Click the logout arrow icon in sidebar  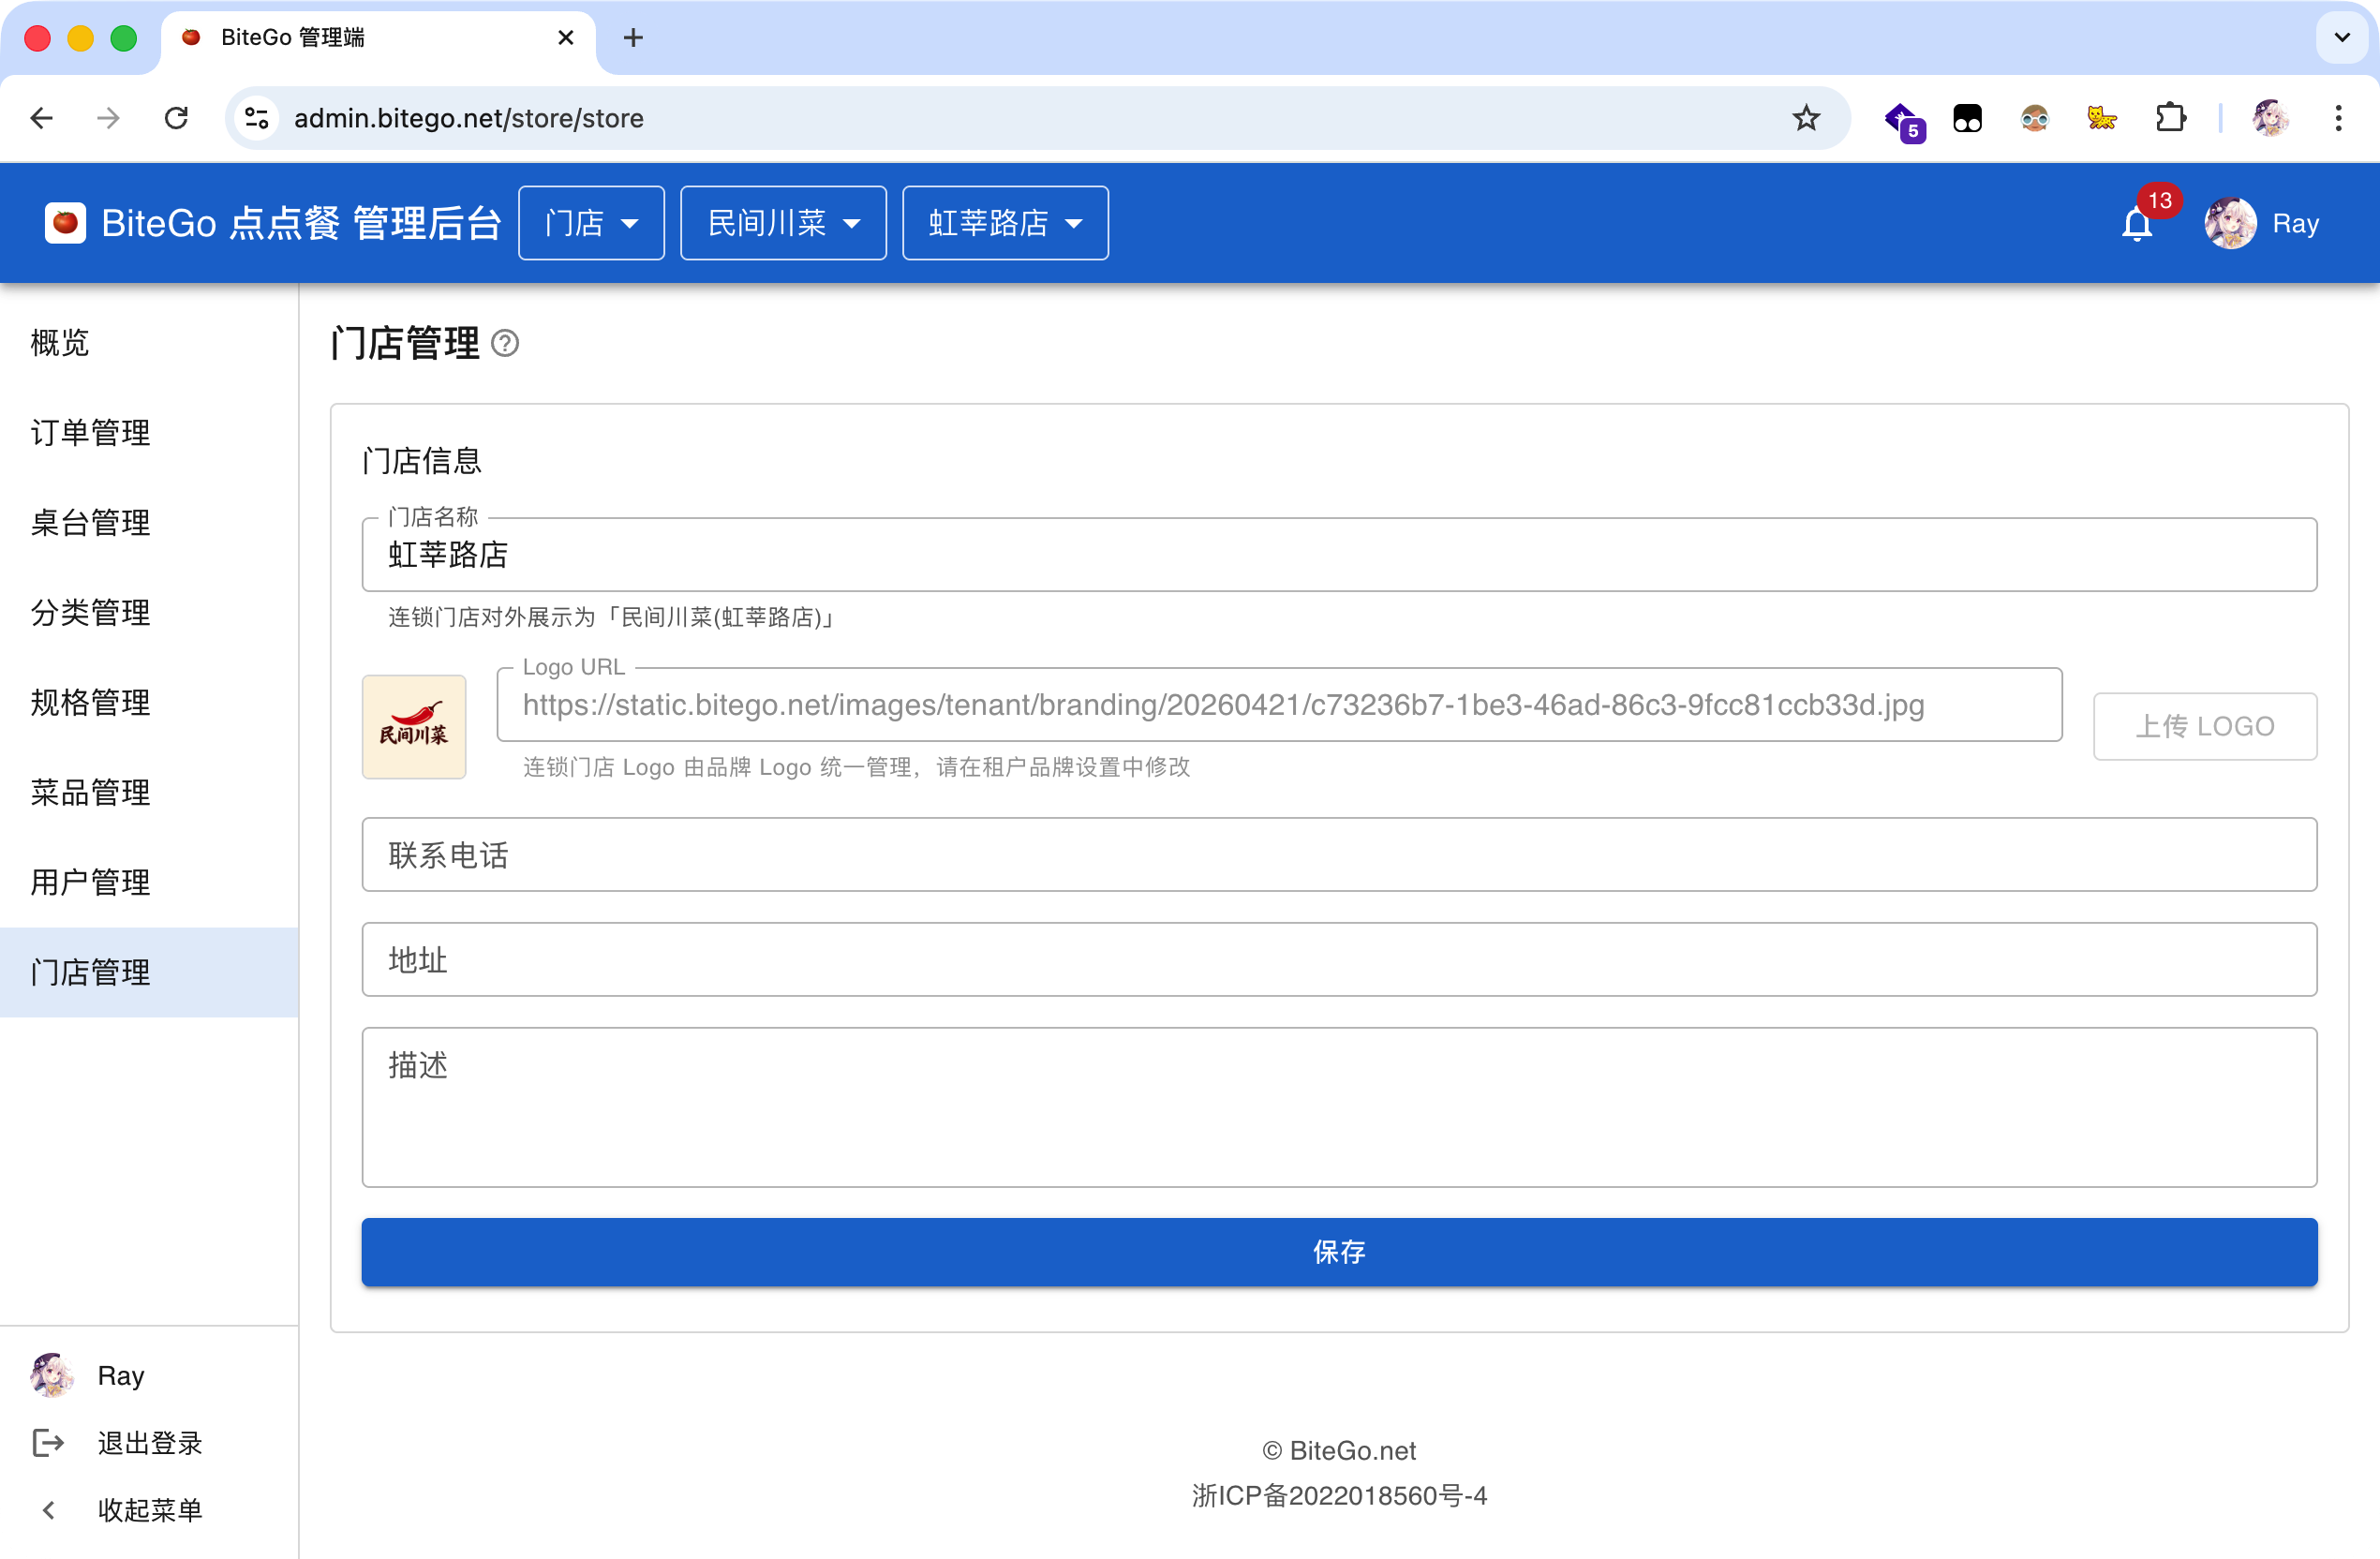coord(48,1442)
